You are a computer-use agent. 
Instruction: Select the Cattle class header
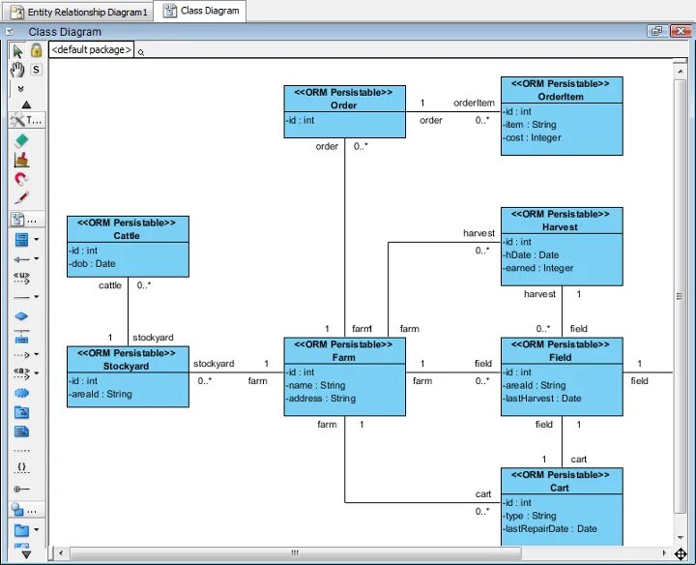click(x=128, y=229)
